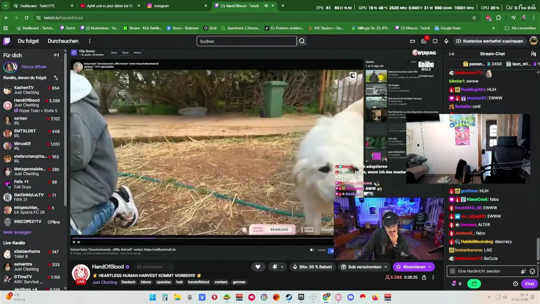Open the Durchsuchen tab
This screenshot has height=304, width=540.
tap(63, 41)
